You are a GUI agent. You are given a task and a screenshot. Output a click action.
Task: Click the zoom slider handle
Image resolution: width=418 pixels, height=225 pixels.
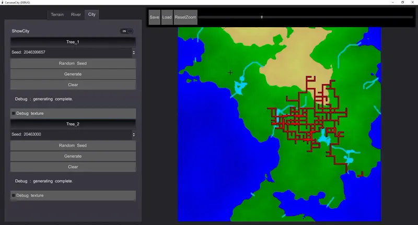tap(262, 17)
